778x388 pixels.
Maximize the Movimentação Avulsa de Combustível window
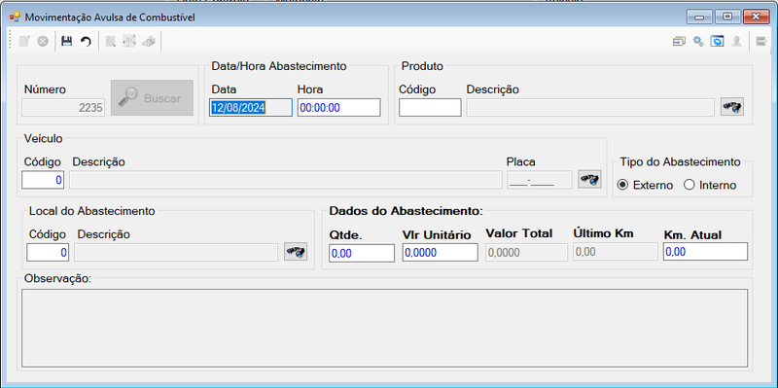coord(727,17)
